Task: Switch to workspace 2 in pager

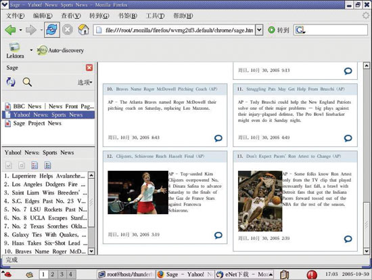Action: click(53, 275)
